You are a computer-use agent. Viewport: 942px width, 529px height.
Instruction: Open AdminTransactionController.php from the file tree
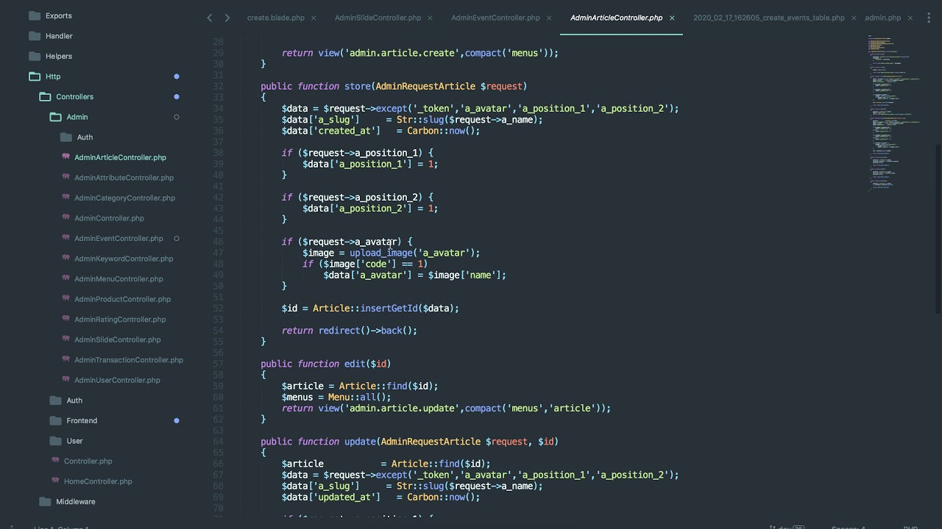(129, 360)
